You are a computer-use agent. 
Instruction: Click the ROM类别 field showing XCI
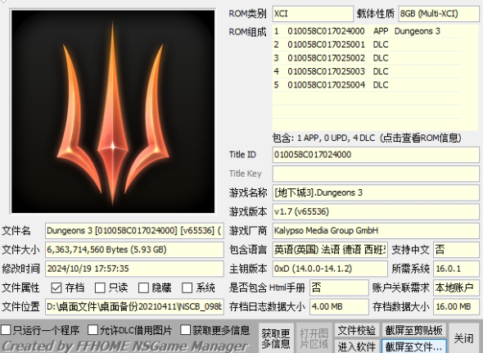(313, 14)
